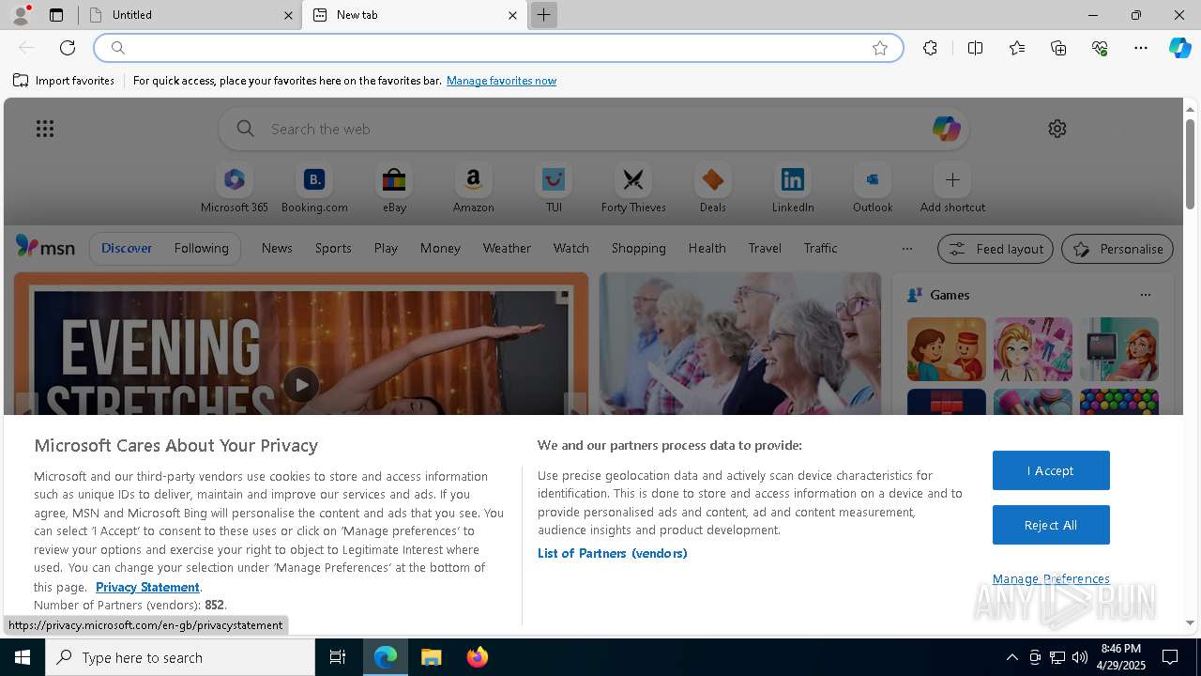The image size is (1201, 676).
Task: Open the Play category
Action: 386,248
